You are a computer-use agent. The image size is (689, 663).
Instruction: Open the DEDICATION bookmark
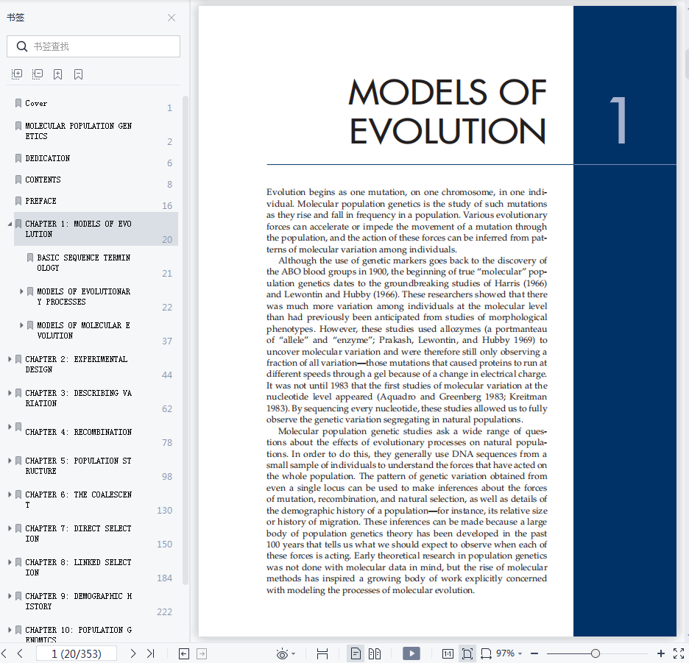pos(47,158)
